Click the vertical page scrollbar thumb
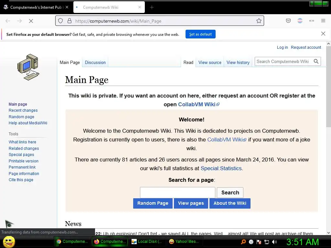 pyautogui.click(x=328, y=87)
